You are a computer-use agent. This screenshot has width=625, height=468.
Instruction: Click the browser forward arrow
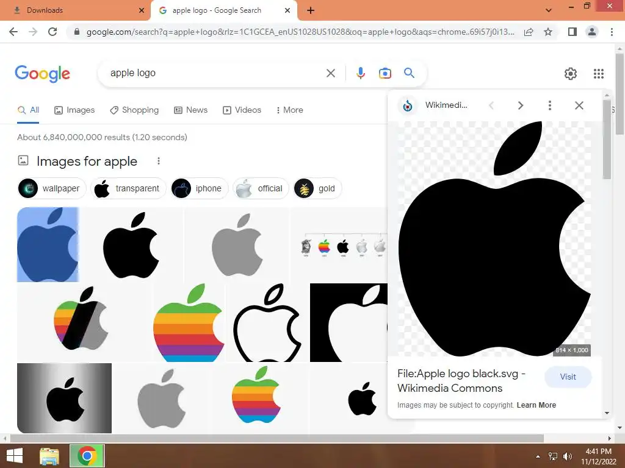pyautogui.click(x=33, y=32)
